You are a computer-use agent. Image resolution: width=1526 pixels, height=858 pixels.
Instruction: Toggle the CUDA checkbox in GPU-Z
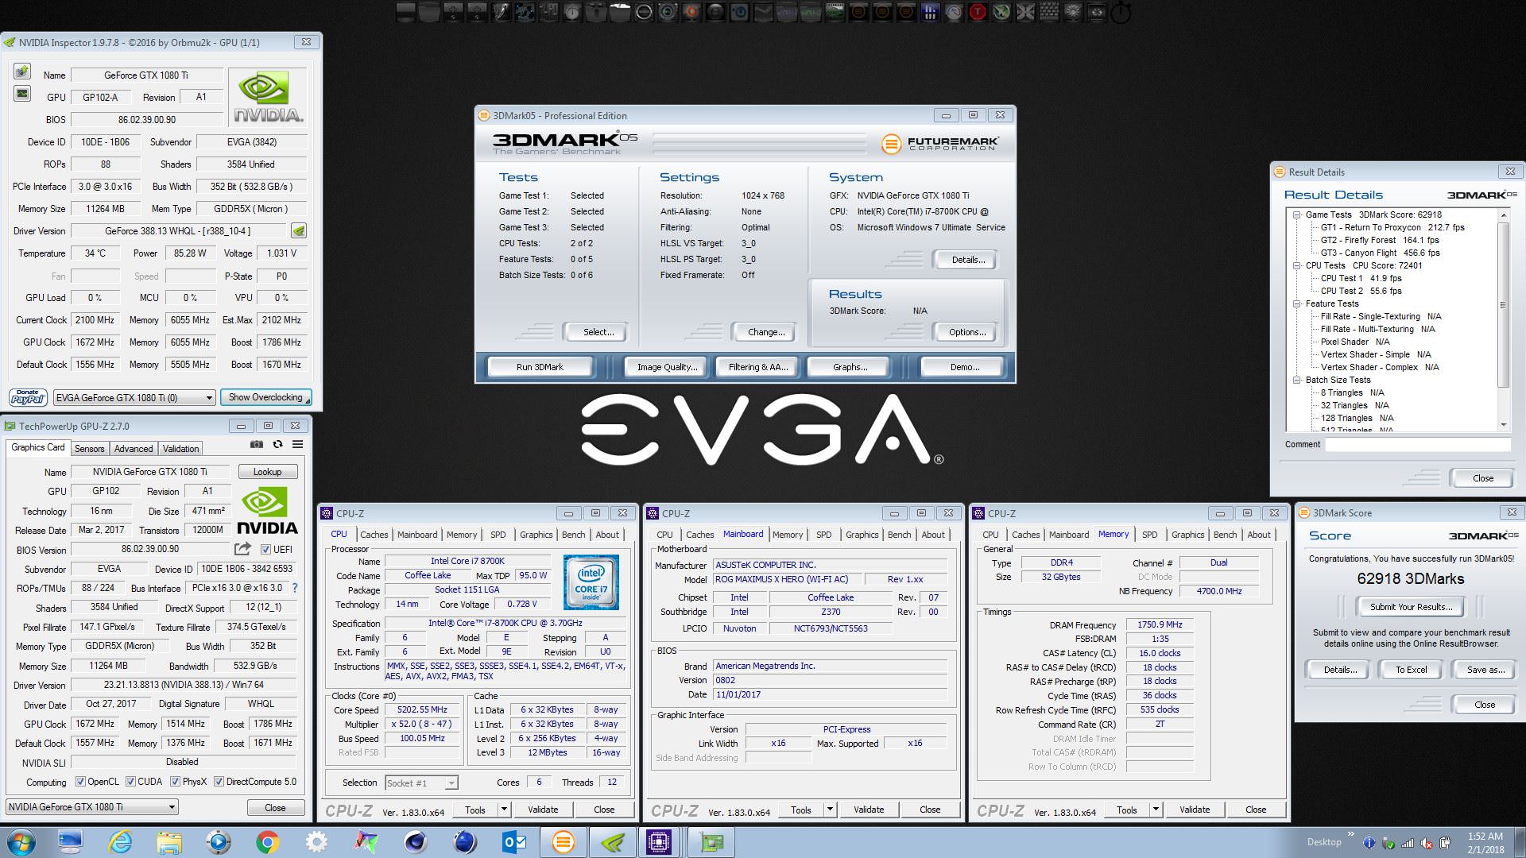pos(130,782)
